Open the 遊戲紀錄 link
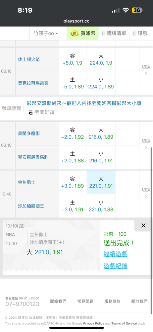This screenshot has width=153, height=332. [115, 266]
